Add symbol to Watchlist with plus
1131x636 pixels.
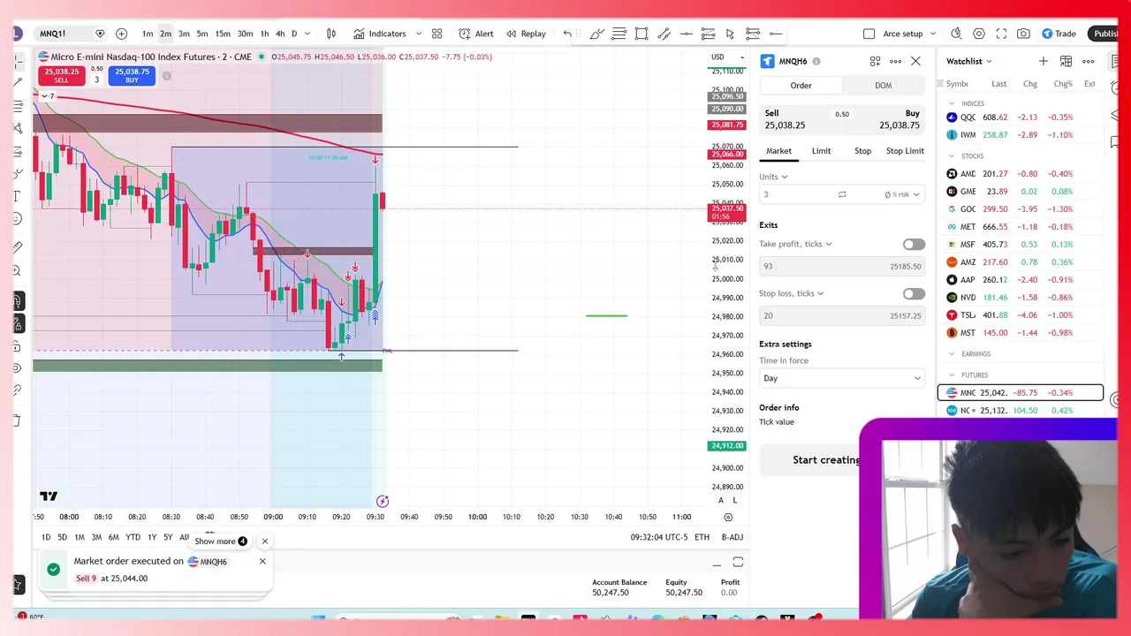(x=1044, y=61)
